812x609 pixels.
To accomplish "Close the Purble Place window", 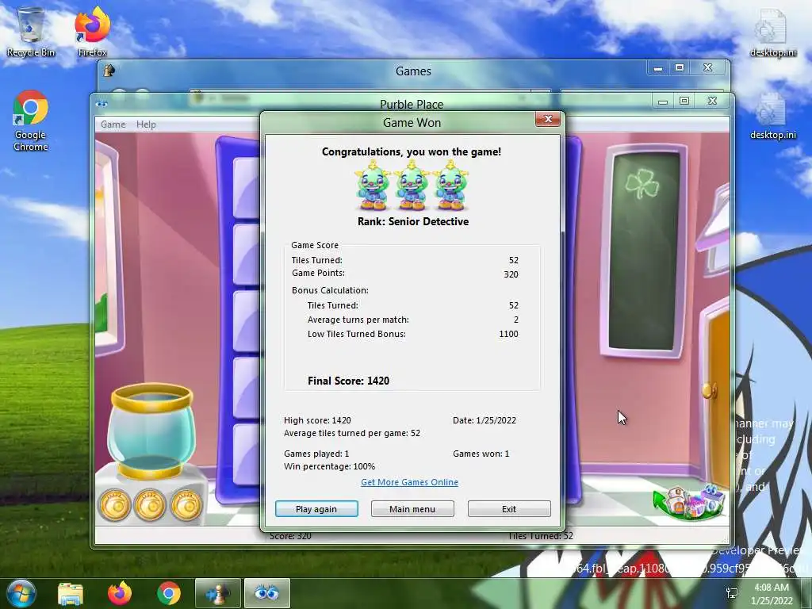I will pyautogui.click(x=713, y=101).
